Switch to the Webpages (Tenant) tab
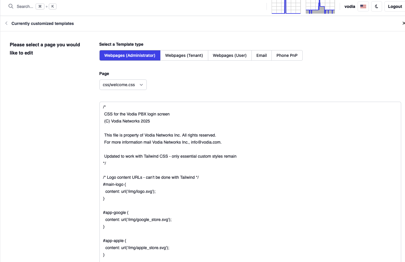Viewport: 405px width, 262px height. click(184, 55)
